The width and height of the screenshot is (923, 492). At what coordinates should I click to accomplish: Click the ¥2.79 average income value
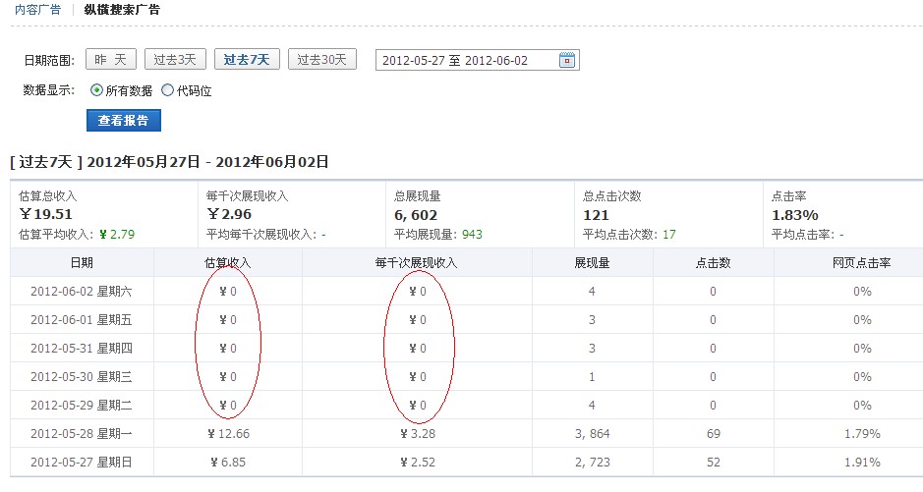point(117,234)
